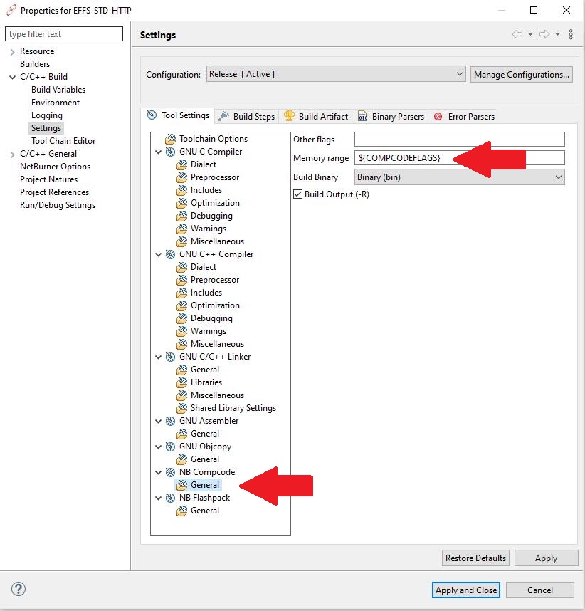Viewport: 585px width, 611px height.
Task: Click the Memory range input field
Action: pyautogui.click(x=459, y=158)
